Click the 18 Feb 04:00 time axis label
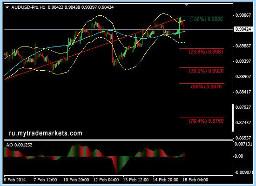The image size is (256, 186). pyautogui.click(x=195, y=180)
